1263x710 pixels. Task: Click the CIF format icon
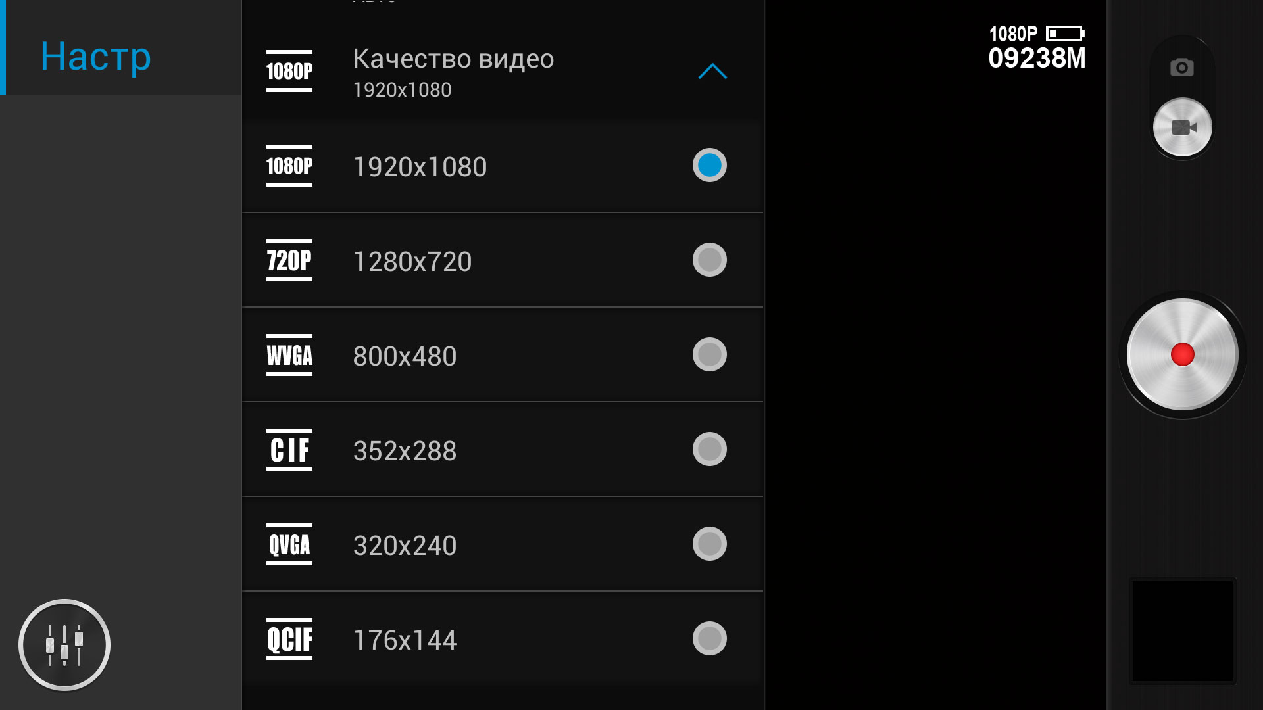pyautogui.click(x=289, y=450)
